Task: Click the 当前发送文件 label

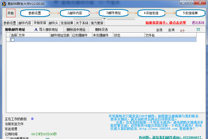Action: pos(14,124)
